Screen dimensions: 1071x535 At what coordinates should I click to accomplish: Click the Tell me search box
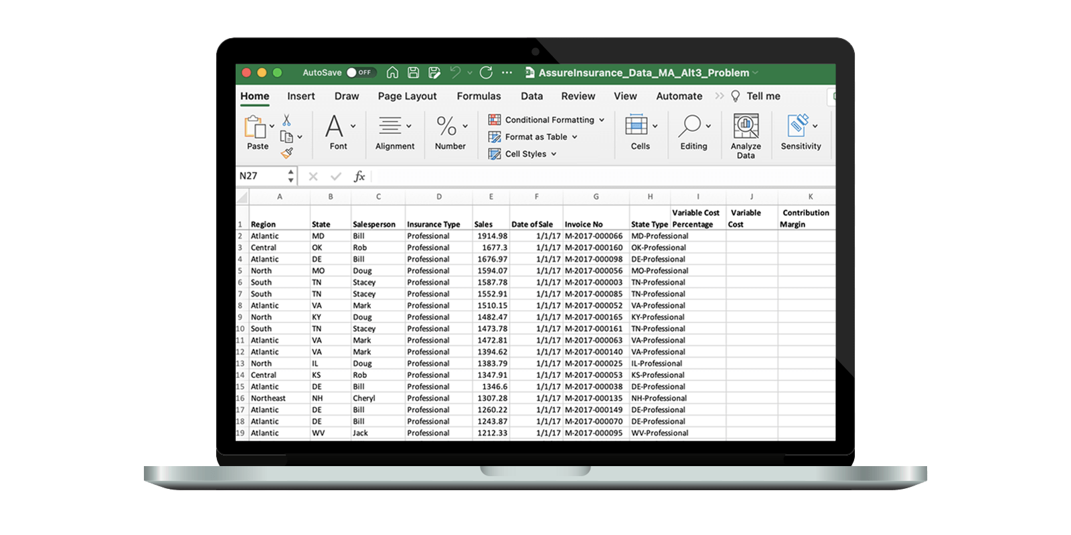(x=762, y=96)
